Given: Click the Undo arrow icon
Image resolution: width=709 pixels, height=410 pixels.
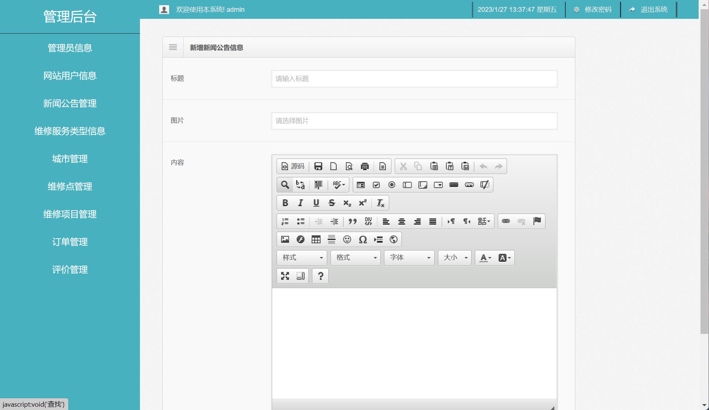Looking at the screenshot, I should [483, 166].
